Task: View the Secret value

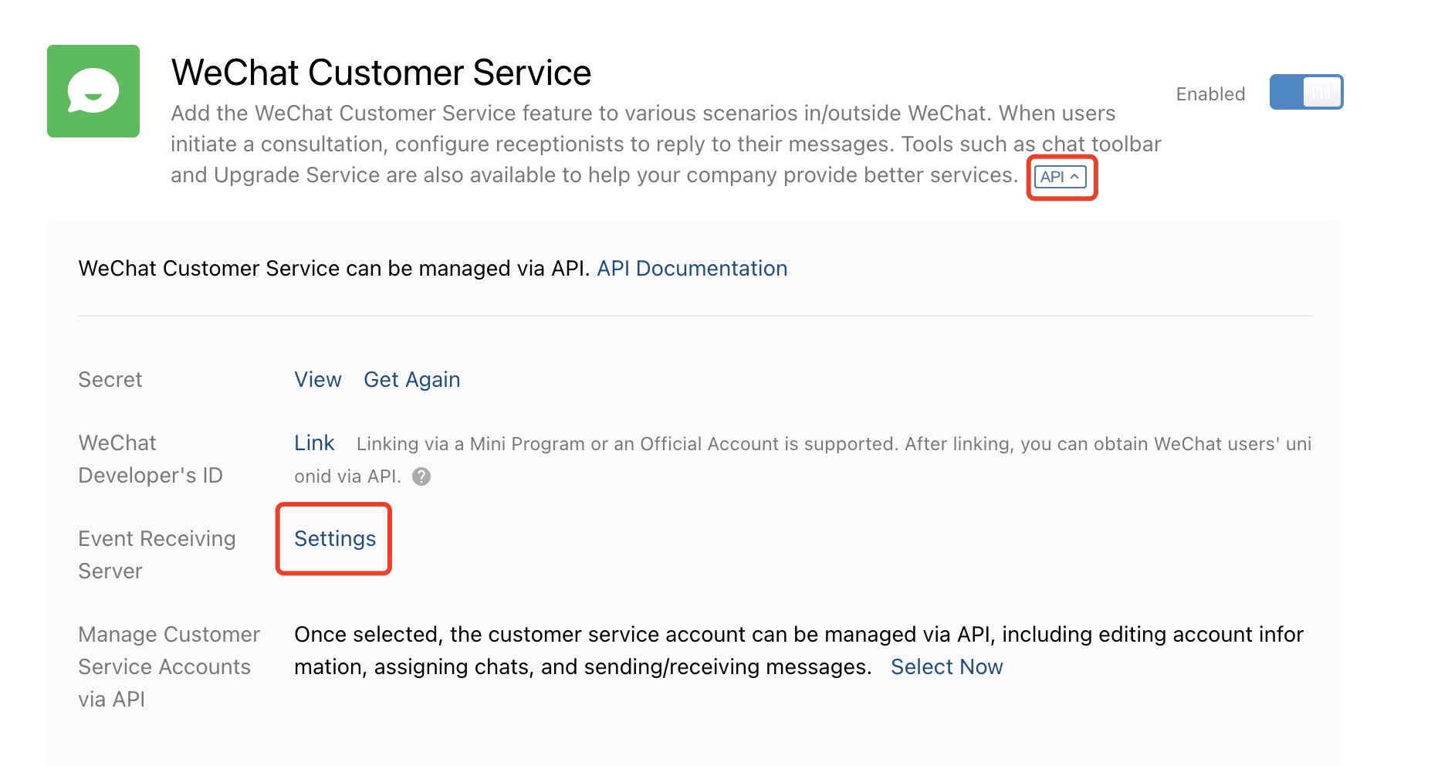Action: click(x=318, y=379)
